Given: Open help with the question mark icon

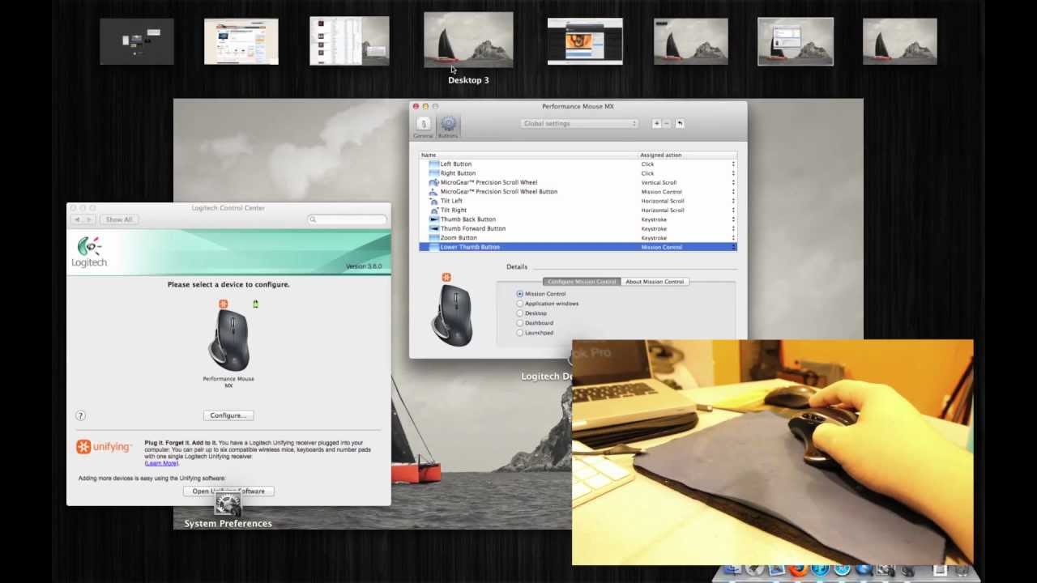Looking at the screenshot, I should [x=80, y=415].
